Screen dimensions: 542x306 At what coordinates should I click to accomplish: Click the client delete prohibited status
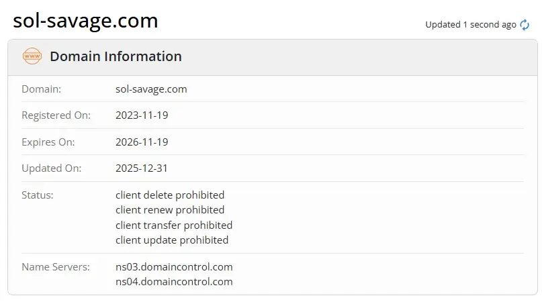pos(170,195)
